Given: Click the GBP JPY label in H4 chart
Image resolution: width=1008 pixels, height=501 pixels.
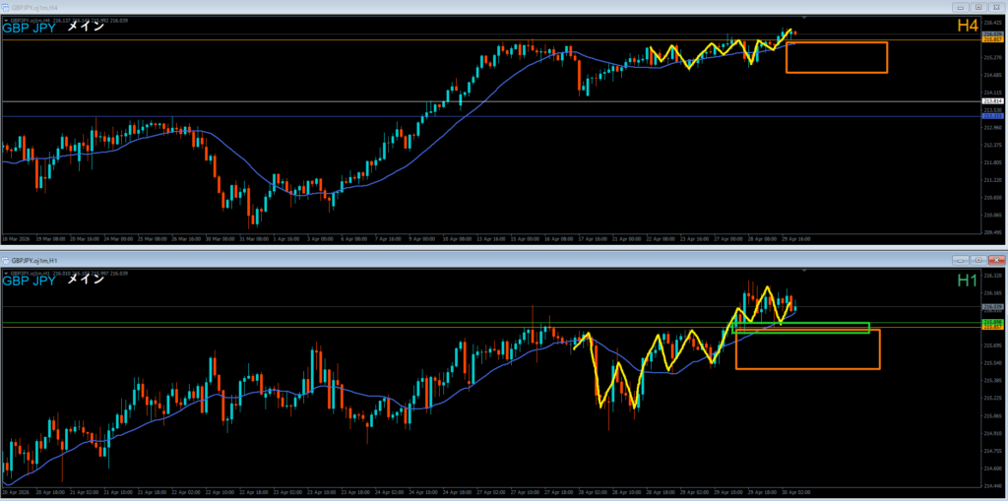Looking at the screenshot, I should 30,28.
